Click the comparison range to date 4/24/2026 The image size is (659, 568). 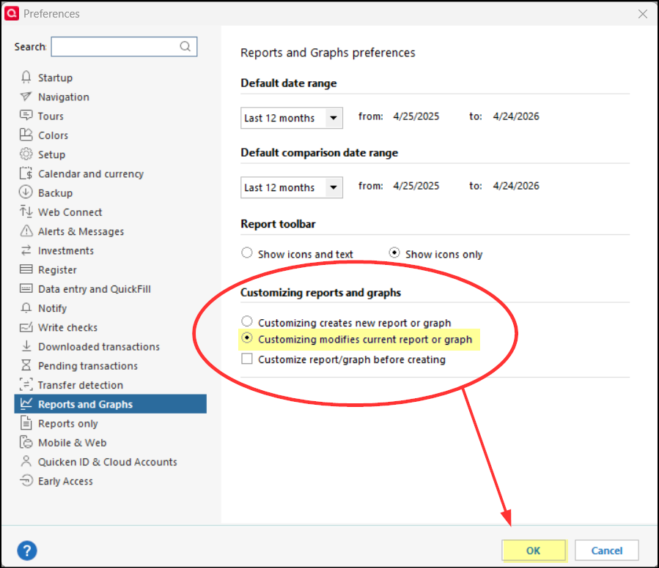coord(516,186)
